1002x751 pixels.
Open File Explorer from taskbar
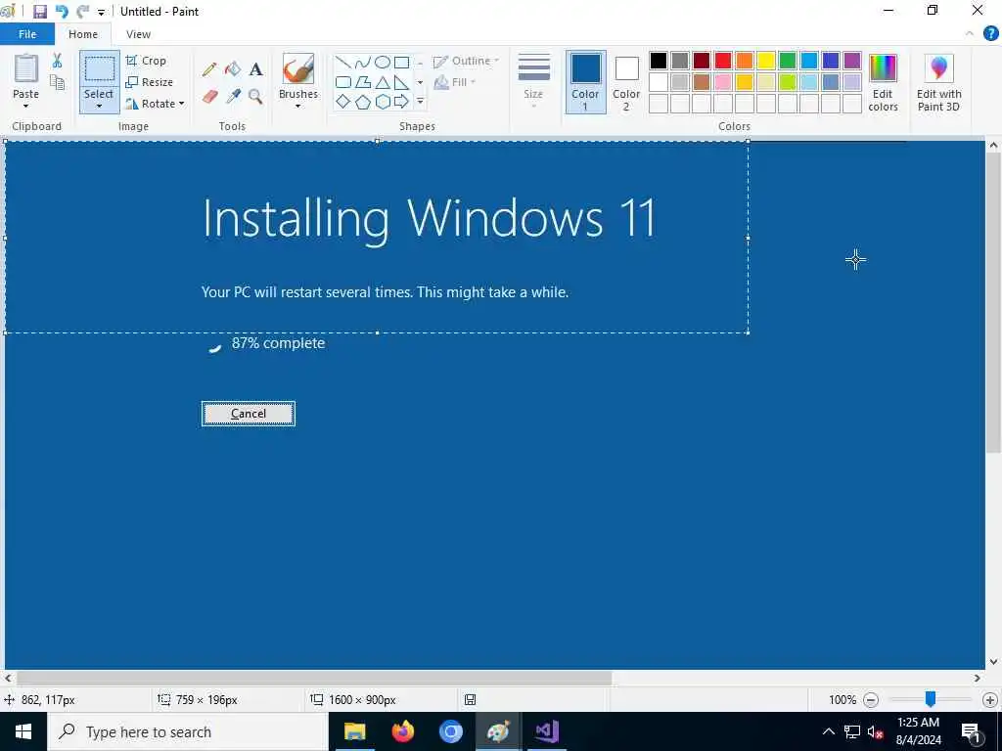(354, 731)
